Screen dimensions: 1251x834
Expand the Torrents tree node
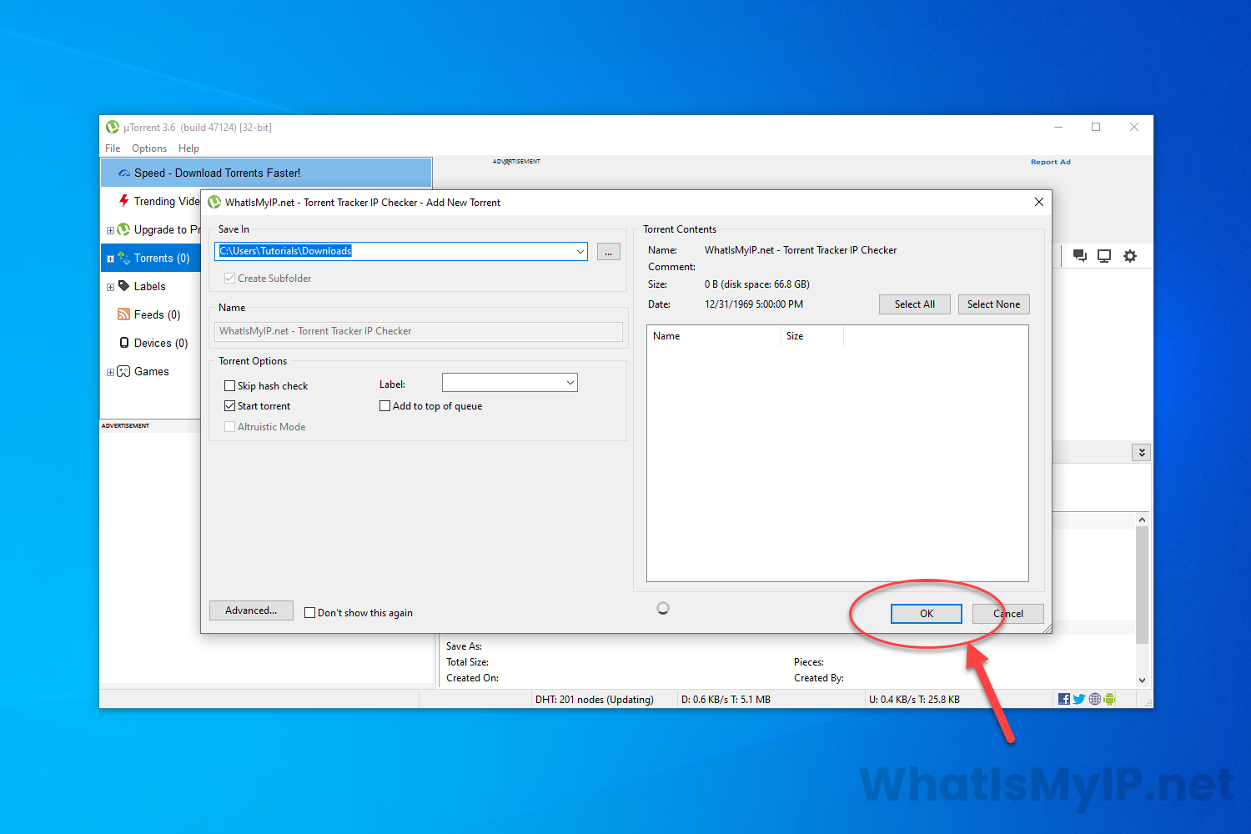pyautogui.click(x=110, y=259)
